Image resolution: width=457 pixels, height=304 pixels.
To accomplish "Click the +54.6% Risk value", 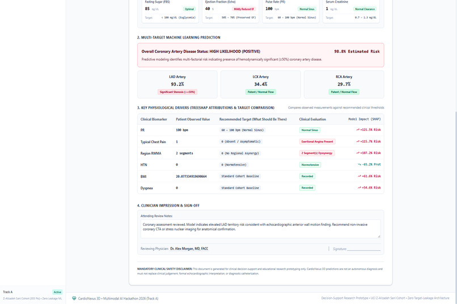I will [371, 187].
